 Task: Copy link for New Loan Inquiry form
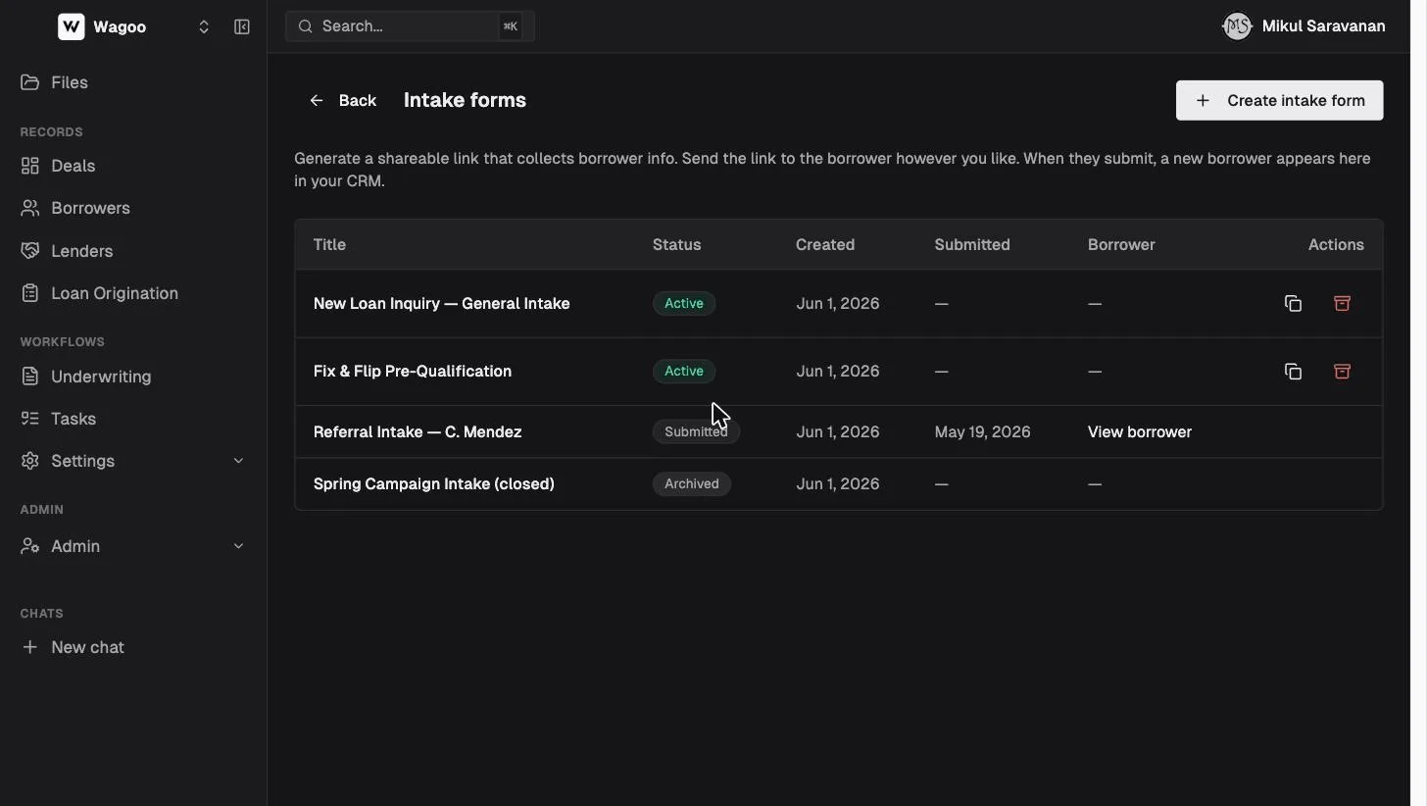(1293, 304)
